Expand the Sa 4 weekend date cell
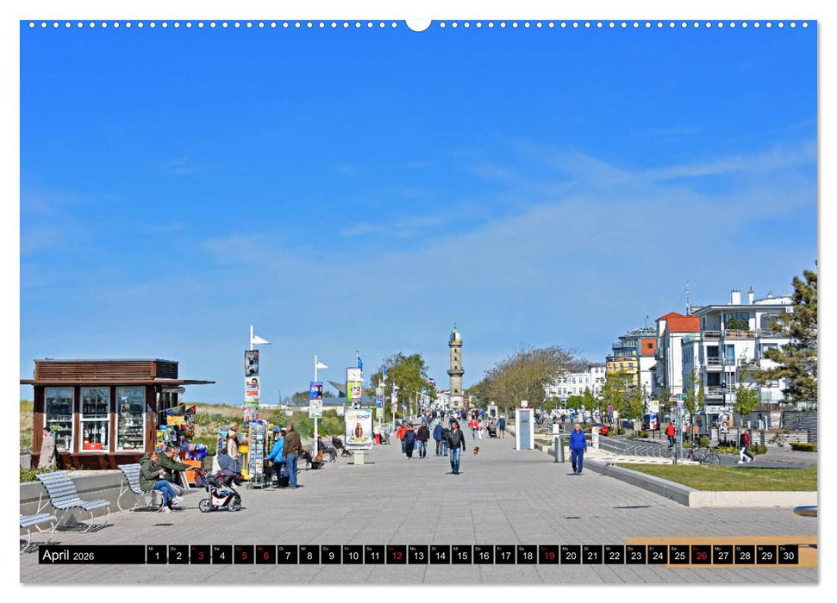This screenshot has width=837, height=603. (x=222, y=557)
